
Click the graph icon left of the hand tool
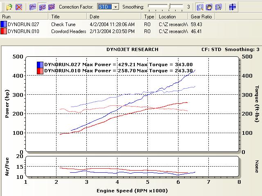coord(200,7)
